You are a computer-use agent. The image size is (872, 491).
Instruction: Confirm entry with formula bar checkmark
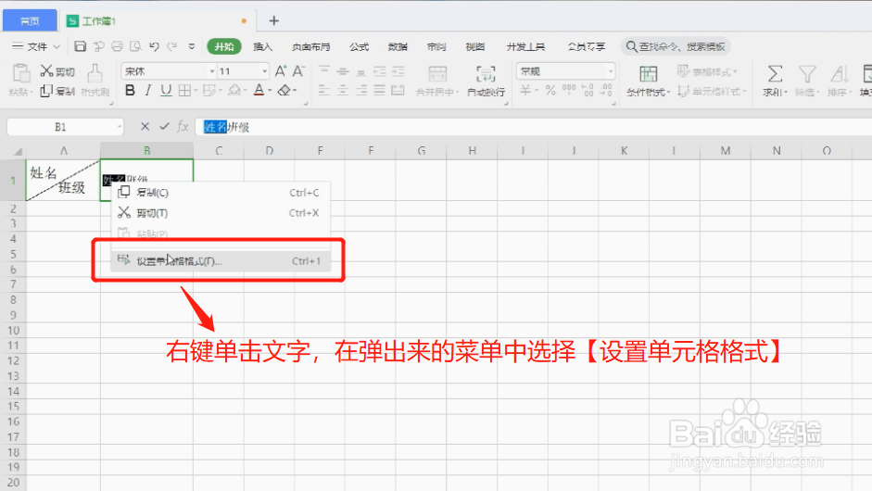(164, 127)
